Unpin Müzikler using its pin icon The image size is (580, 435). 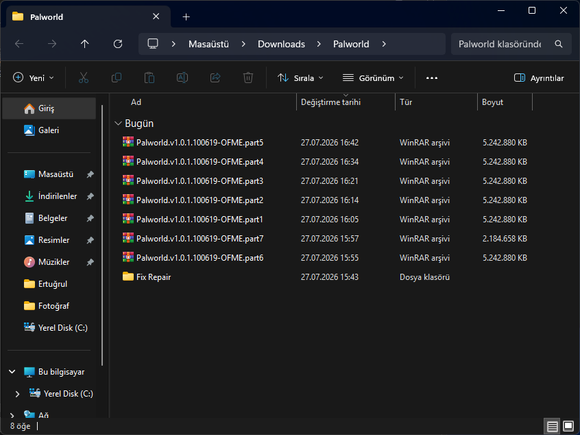point(90,262)
